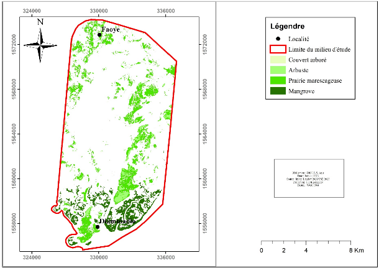Click '1564000' on the right axis
379x268 pixels.
point(205,134)
